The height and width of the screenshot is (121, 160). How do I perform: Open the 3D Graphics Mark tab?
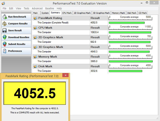[x=101, y=13]
